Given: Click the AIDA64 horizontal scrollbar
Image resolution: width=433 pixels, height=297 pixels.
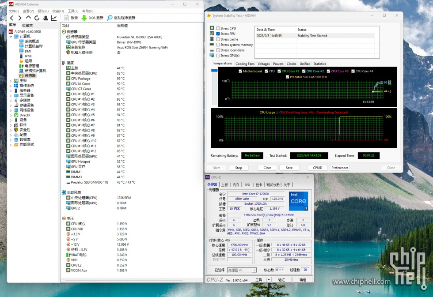Looking at the screenshot, I should pos(124,280).
